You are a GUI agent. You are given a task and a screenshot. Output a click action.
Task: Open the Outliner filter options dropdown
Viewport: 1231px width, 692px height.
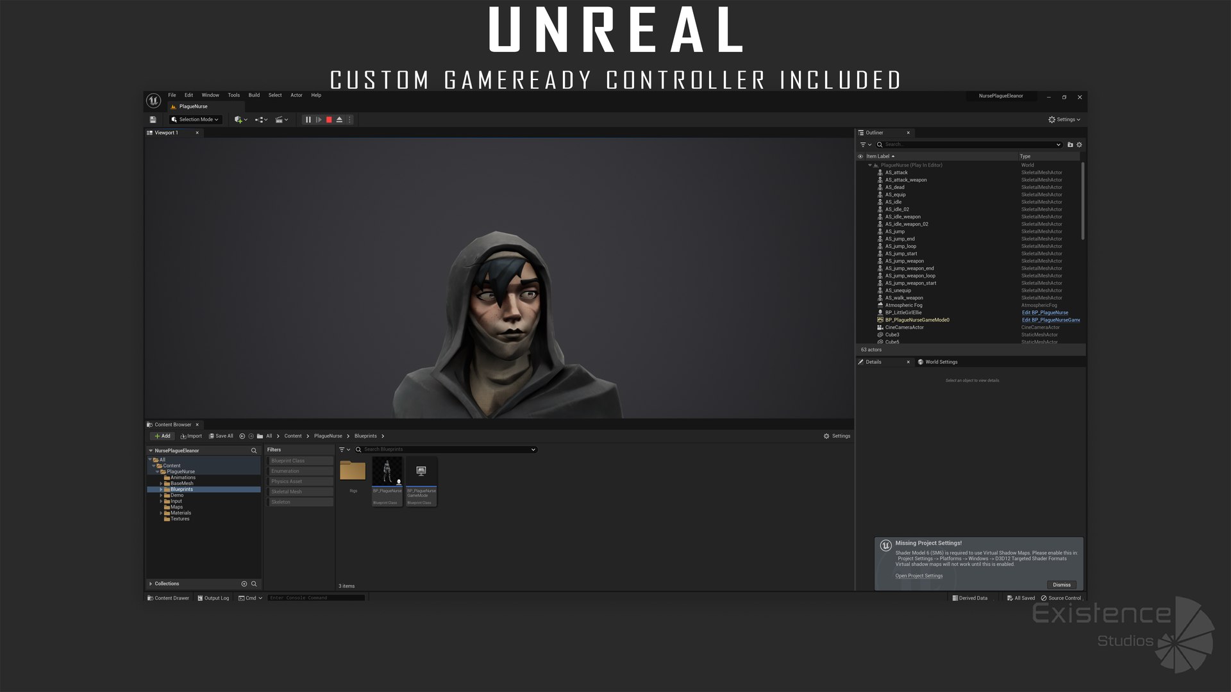(x=866, y=145)
